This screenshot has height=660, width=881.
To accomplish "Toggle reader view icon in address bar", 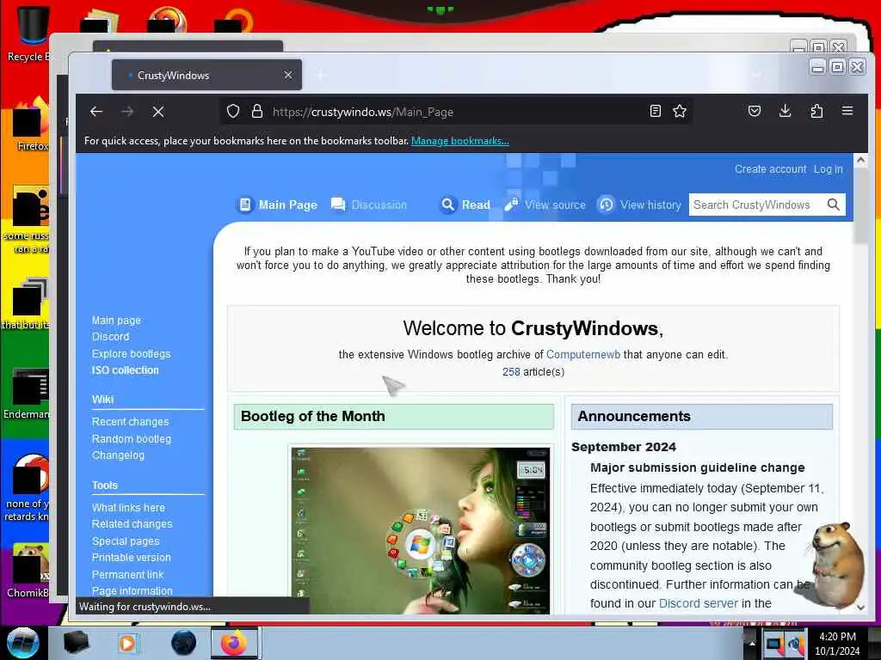I will 655,111.
